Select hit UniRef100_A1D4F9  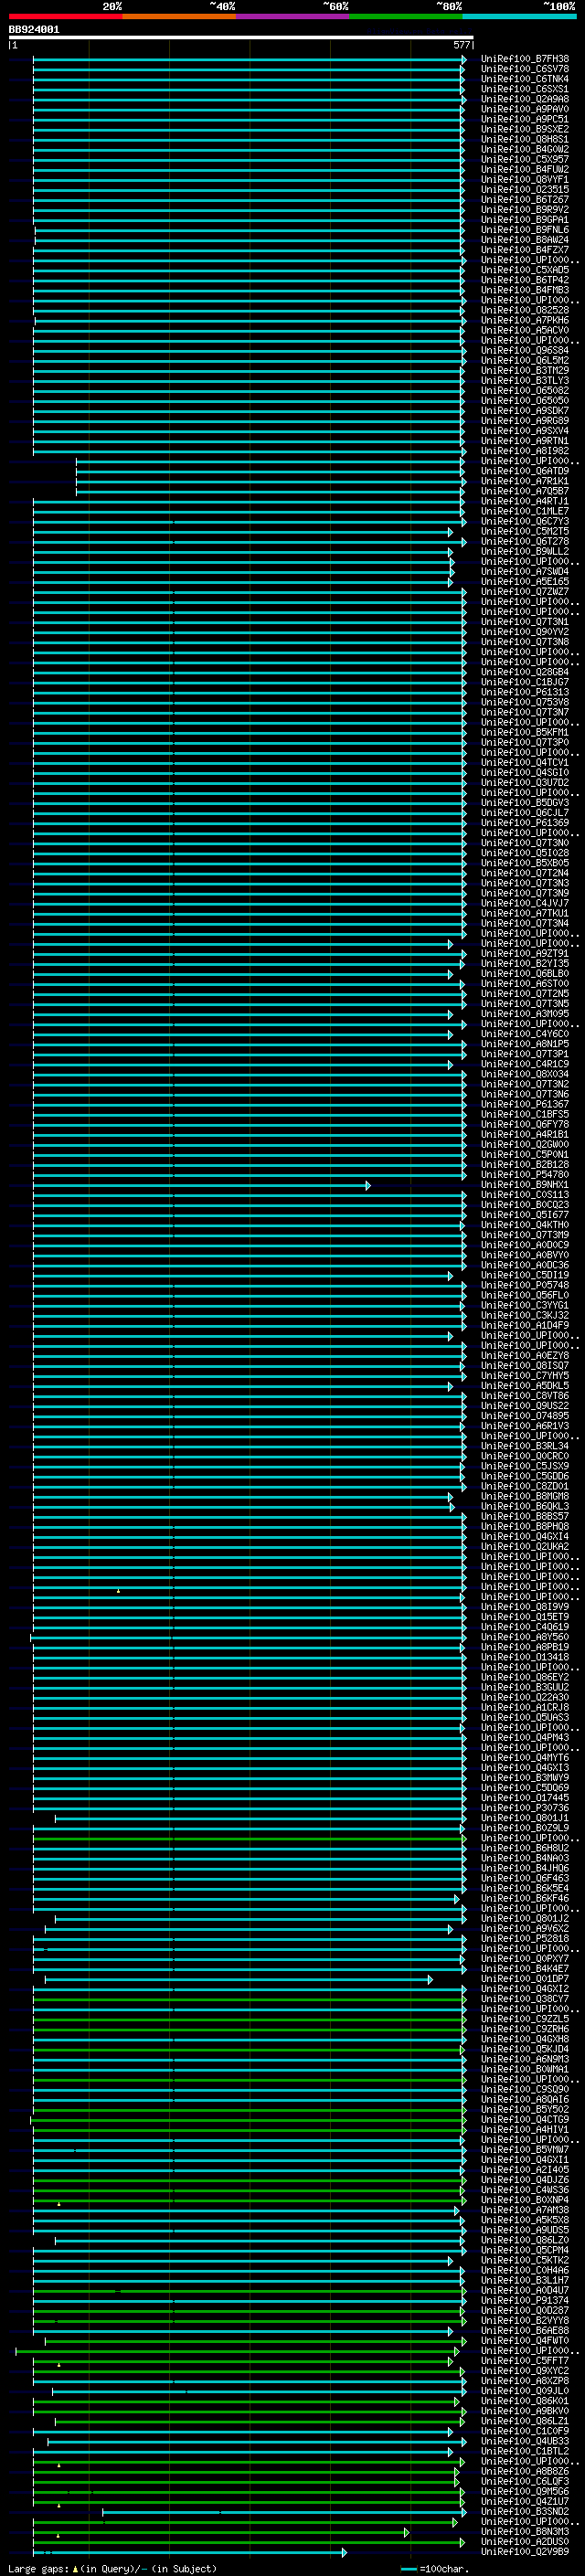click(525, 1325)
